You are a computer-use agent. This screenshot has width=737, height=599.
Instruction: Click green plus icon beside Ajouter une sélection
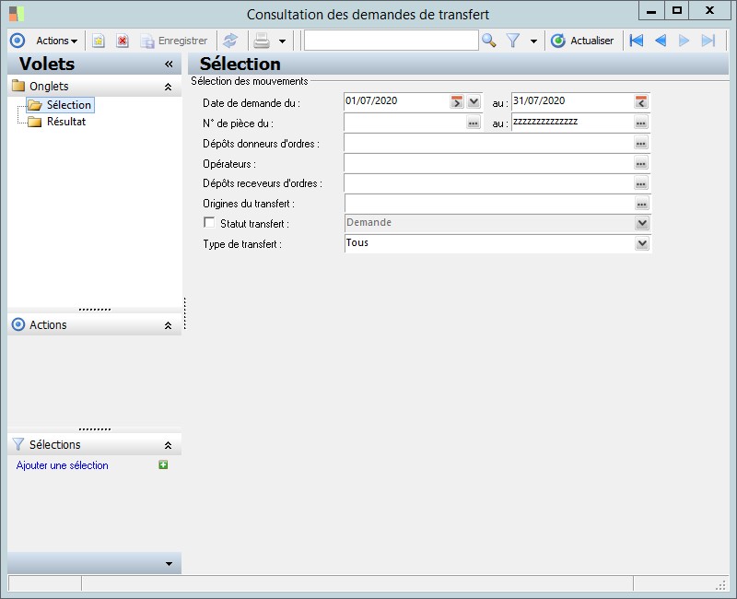tap(163, 465)
